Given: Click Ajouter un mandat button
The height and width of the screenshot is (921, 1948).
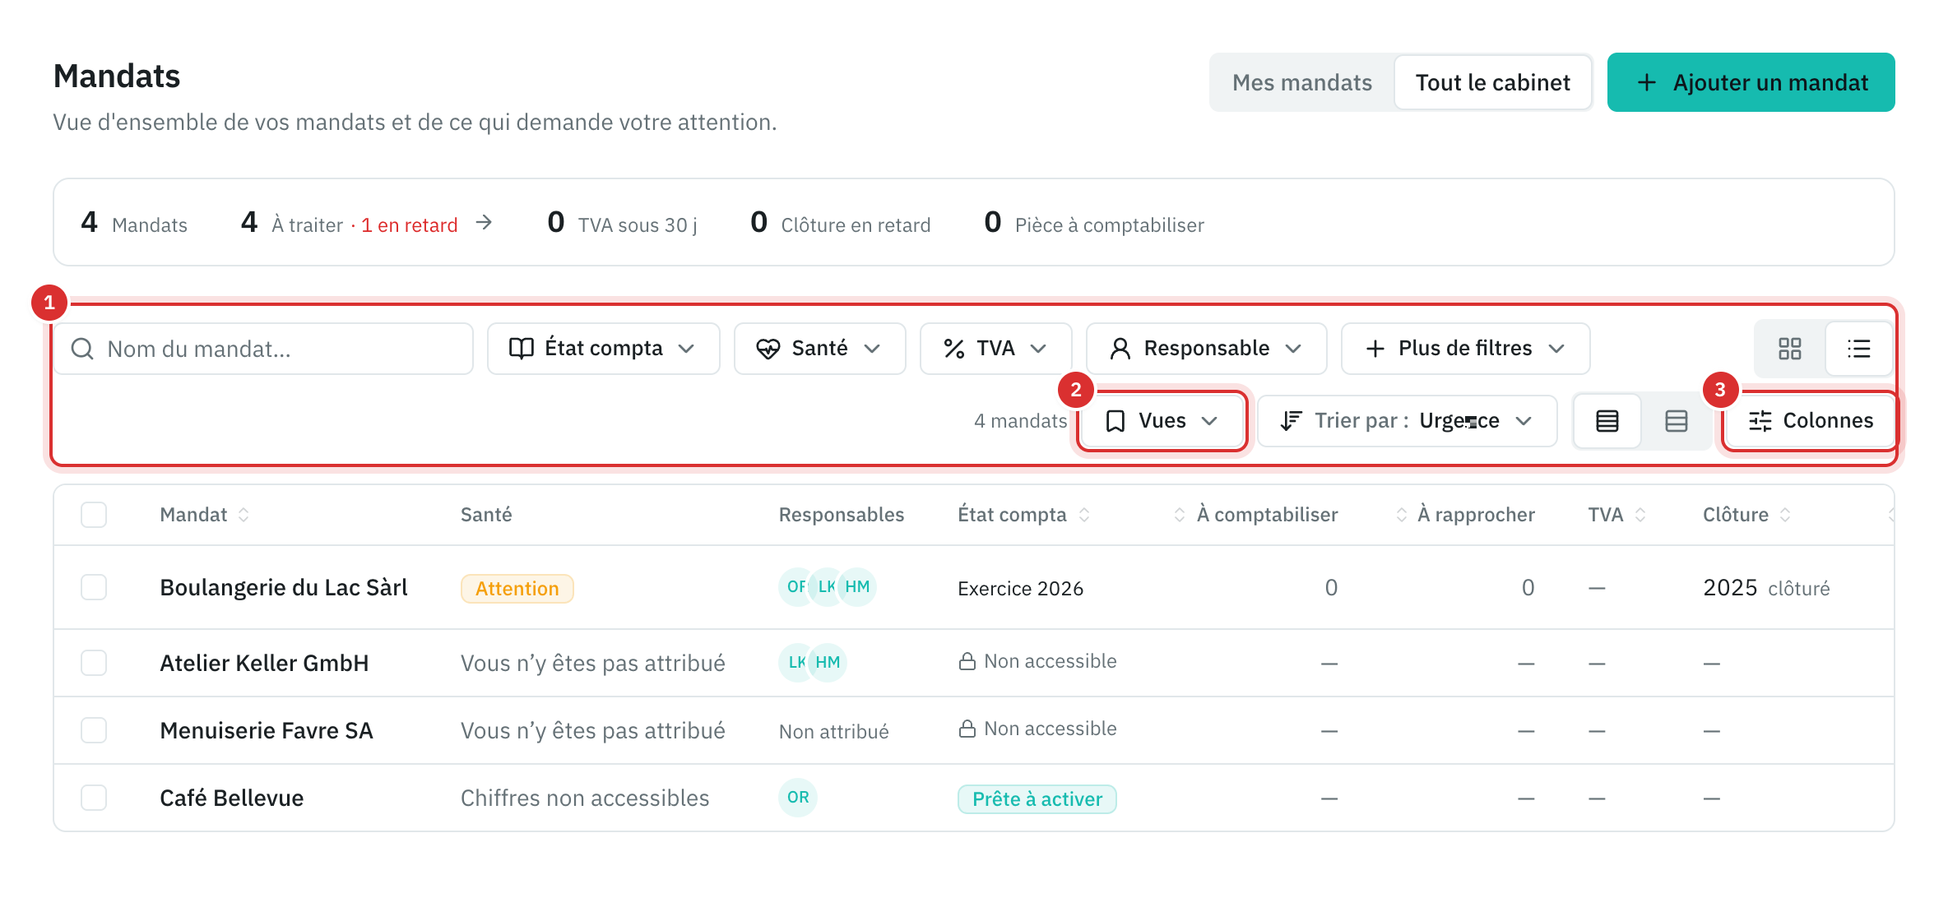Looking at the screenshot, I should [x=1751, y=82].
